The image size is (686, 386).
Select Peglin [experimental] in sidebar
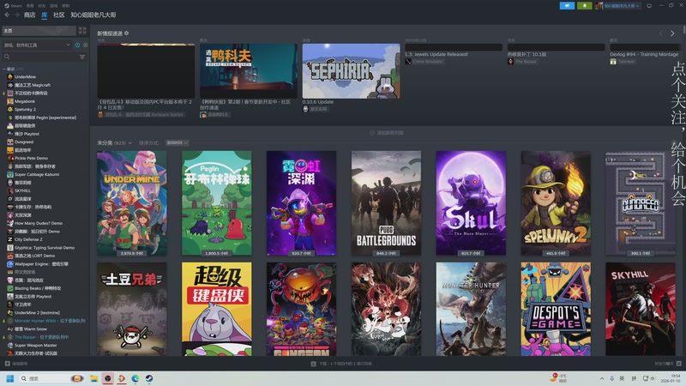point(45,118)
